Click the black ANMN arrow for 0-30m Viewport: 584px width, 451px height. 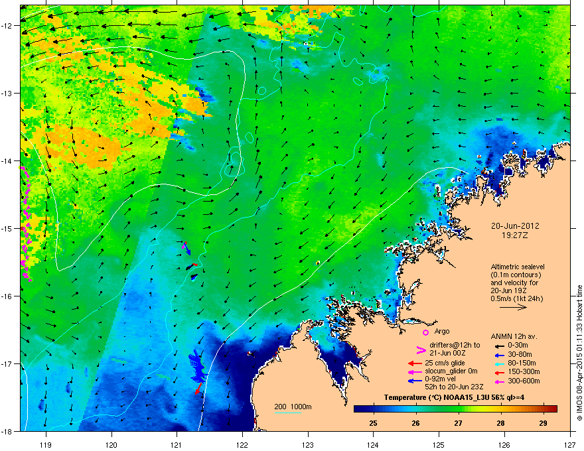click(x=498, y=346)
